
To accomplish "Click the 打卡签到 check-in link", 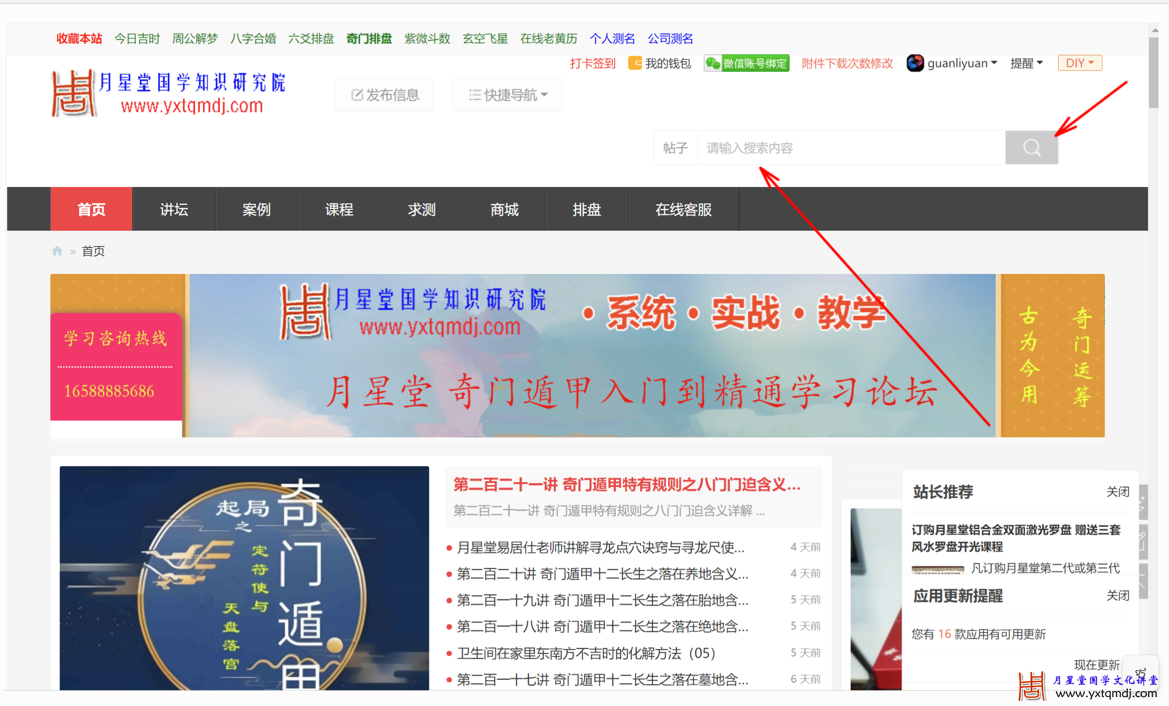I will tap(592, 63).
